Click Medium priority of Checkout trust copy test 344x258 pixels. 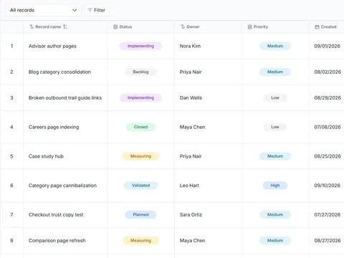click(275, 215)
